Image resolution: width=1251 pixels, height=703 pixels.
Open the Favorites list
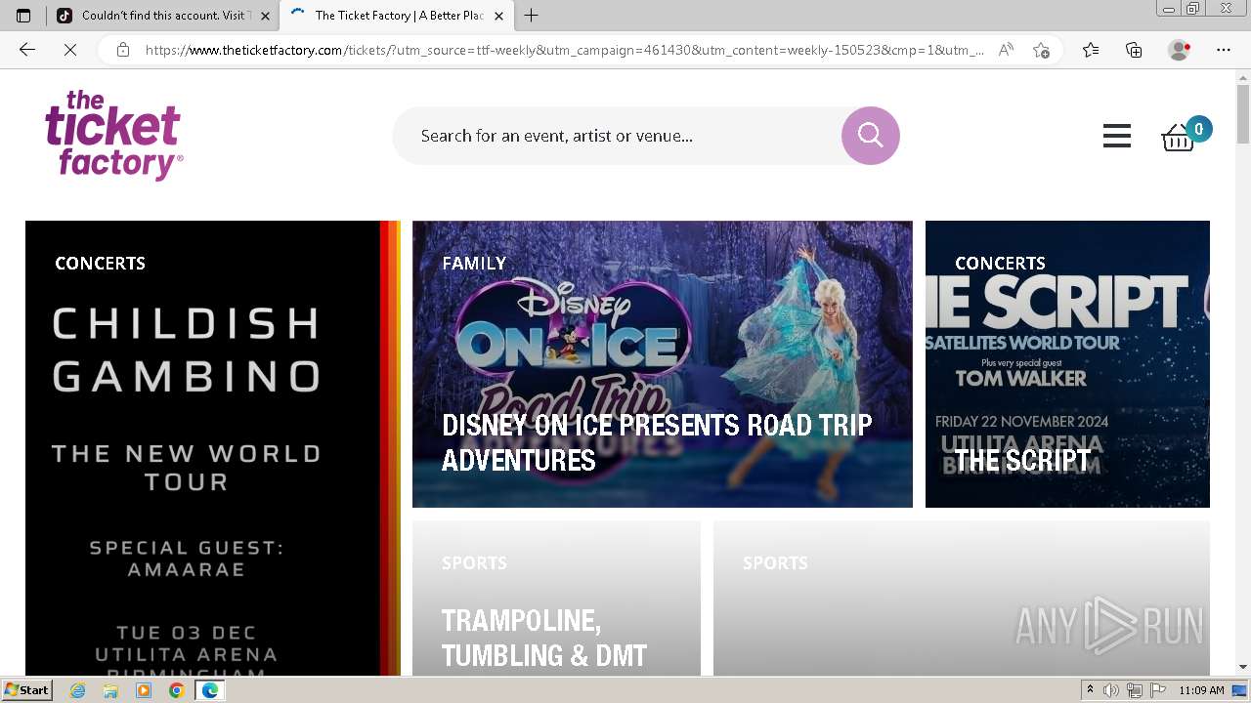1091,50
